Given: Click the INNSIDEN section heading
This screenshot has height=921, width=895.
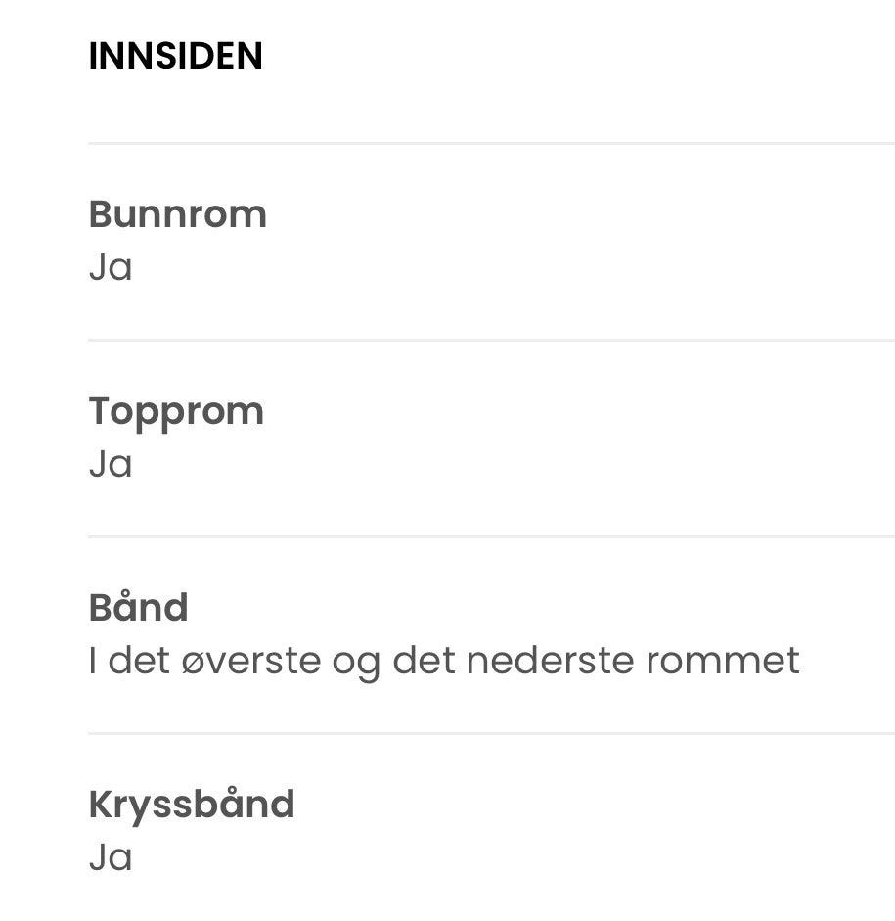Looking at the screenshot, I should click(x=175, y=56).
